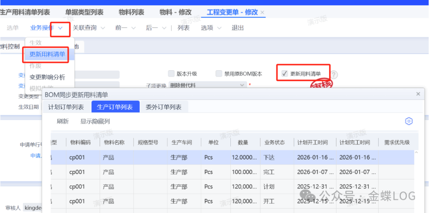
Task: Expand the 业务操作 dropdown arrow
Action: pos(60,28)
